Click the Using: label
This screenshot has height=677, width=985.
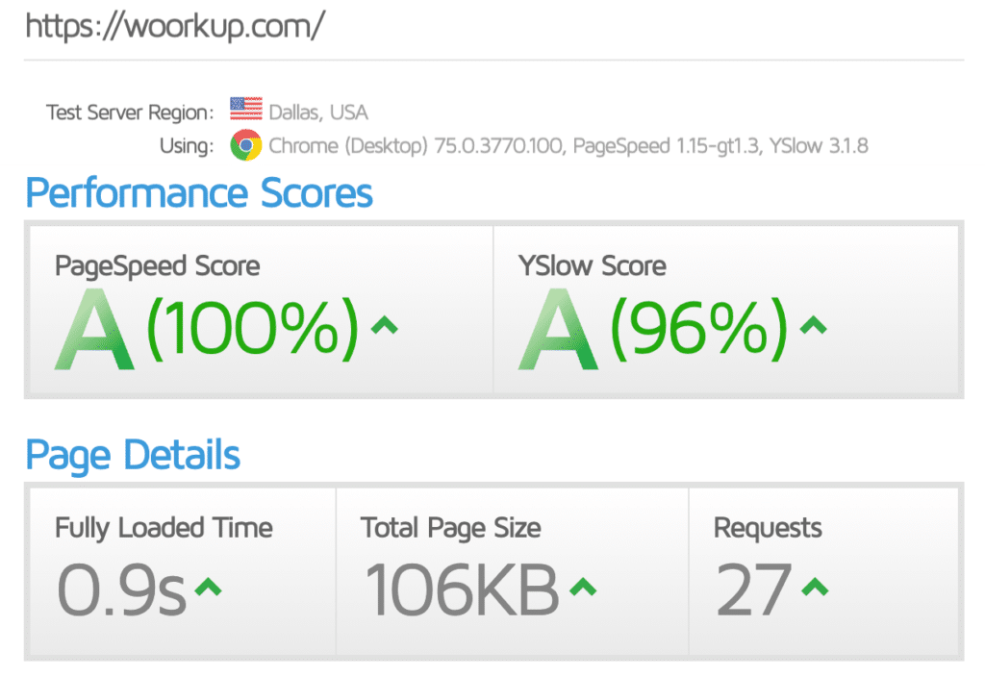(187, 146)
